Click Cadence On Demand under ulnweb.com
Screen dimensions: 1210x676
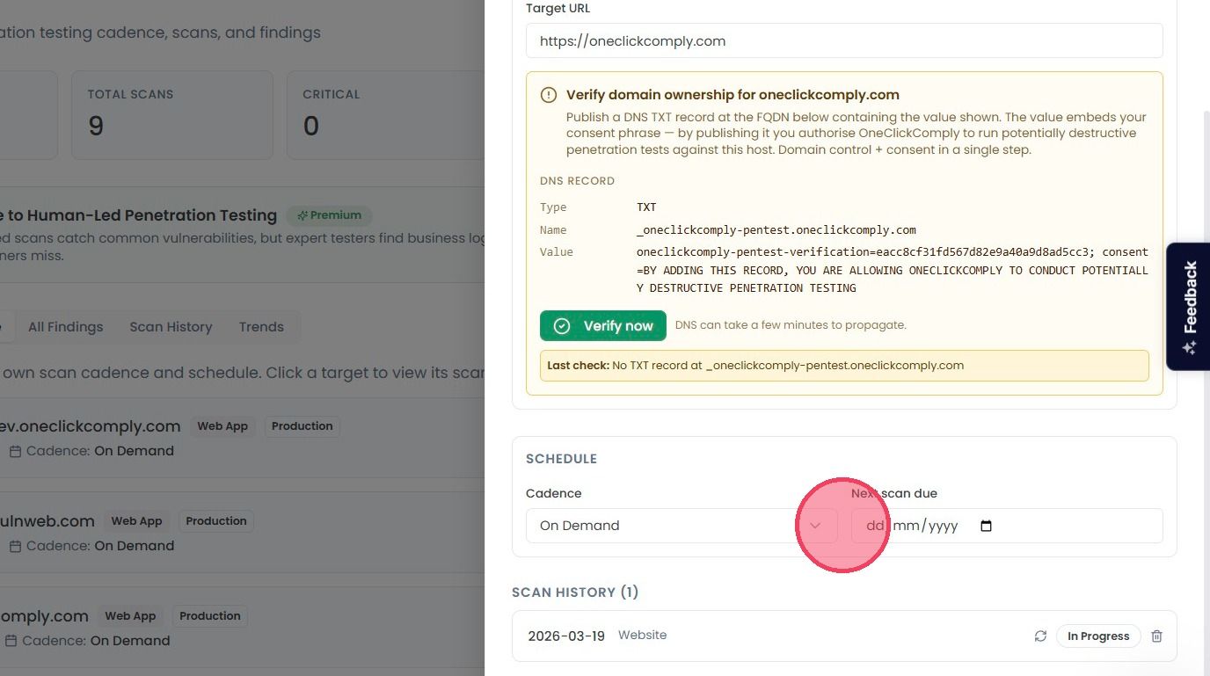[100, 546]
